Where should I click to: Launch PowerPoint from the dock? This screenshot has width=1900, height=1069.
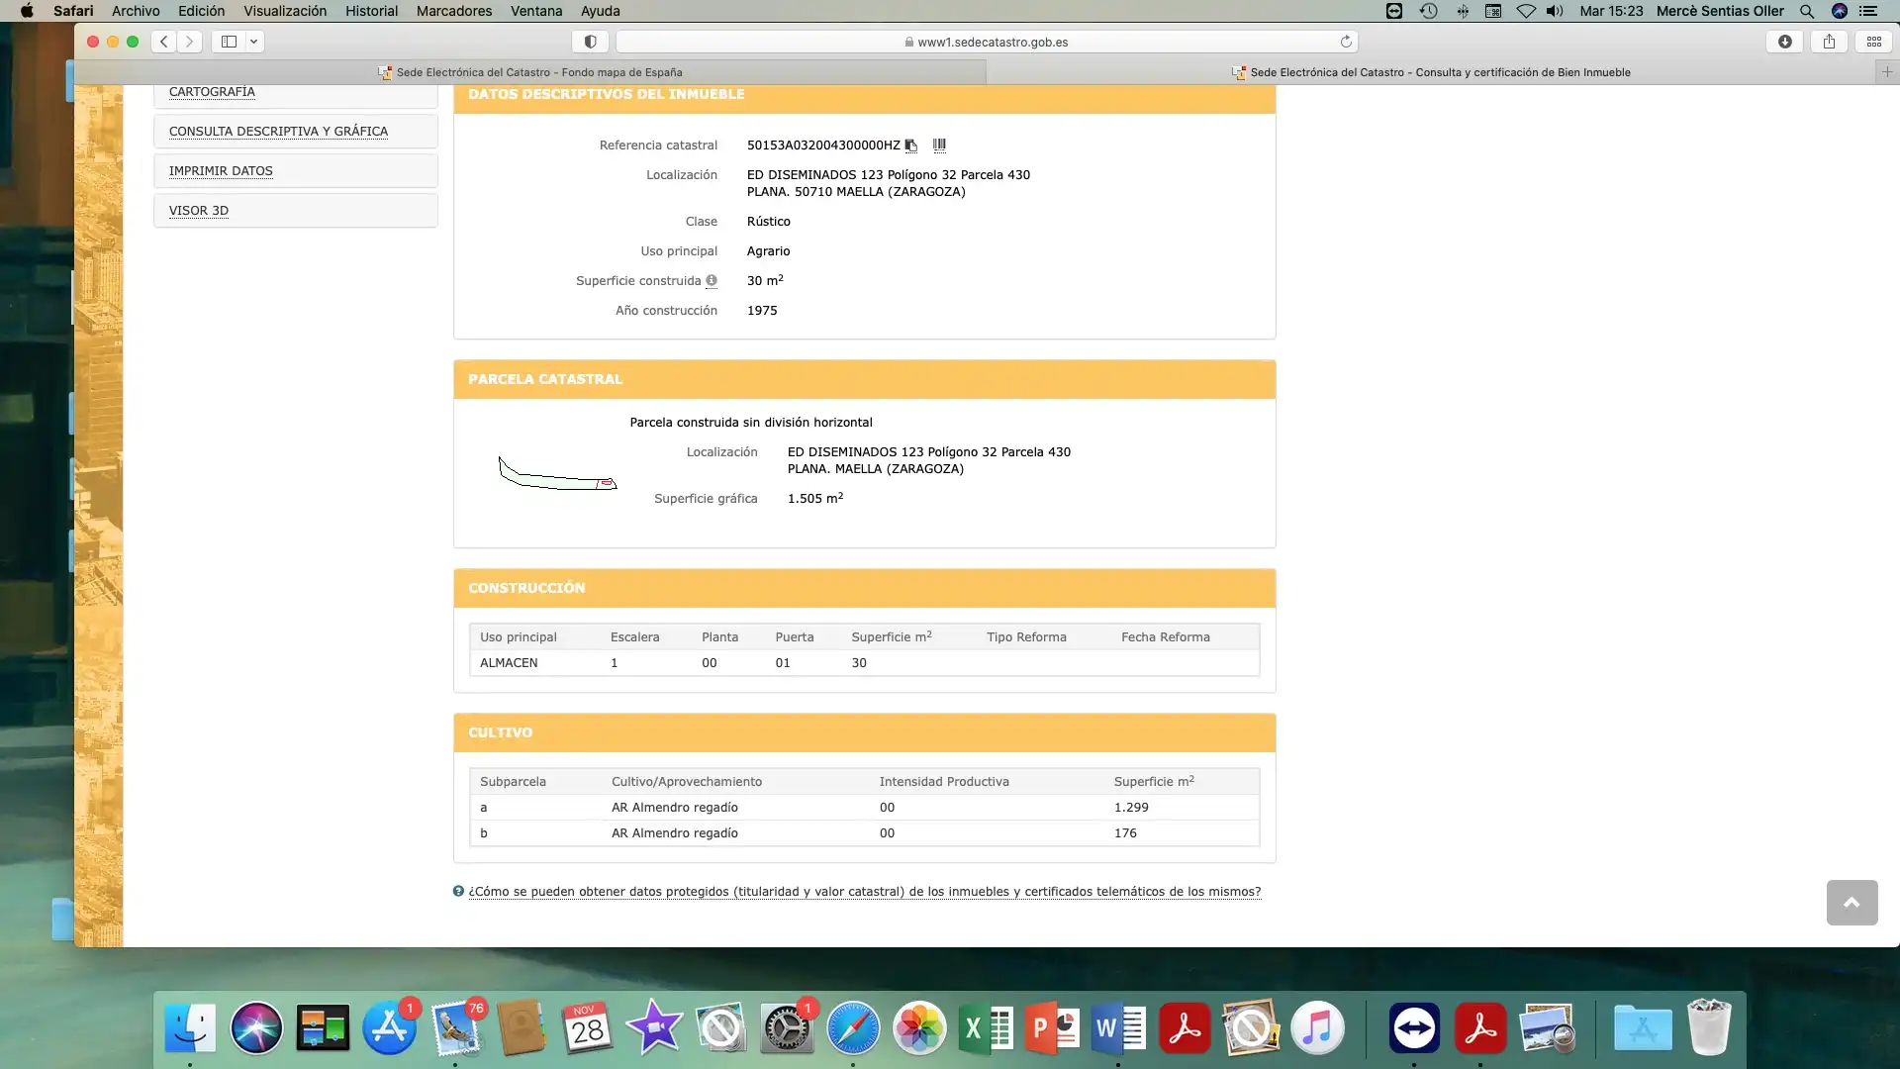(x=1052, y=1028)
